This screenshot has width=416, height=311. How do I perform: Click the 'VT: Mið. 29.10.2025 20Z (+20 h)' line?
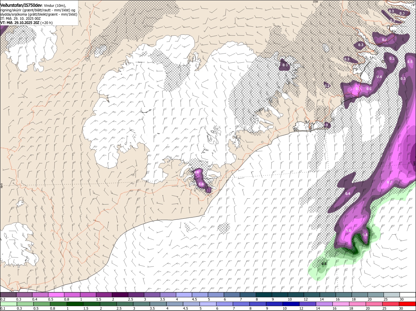26,23
